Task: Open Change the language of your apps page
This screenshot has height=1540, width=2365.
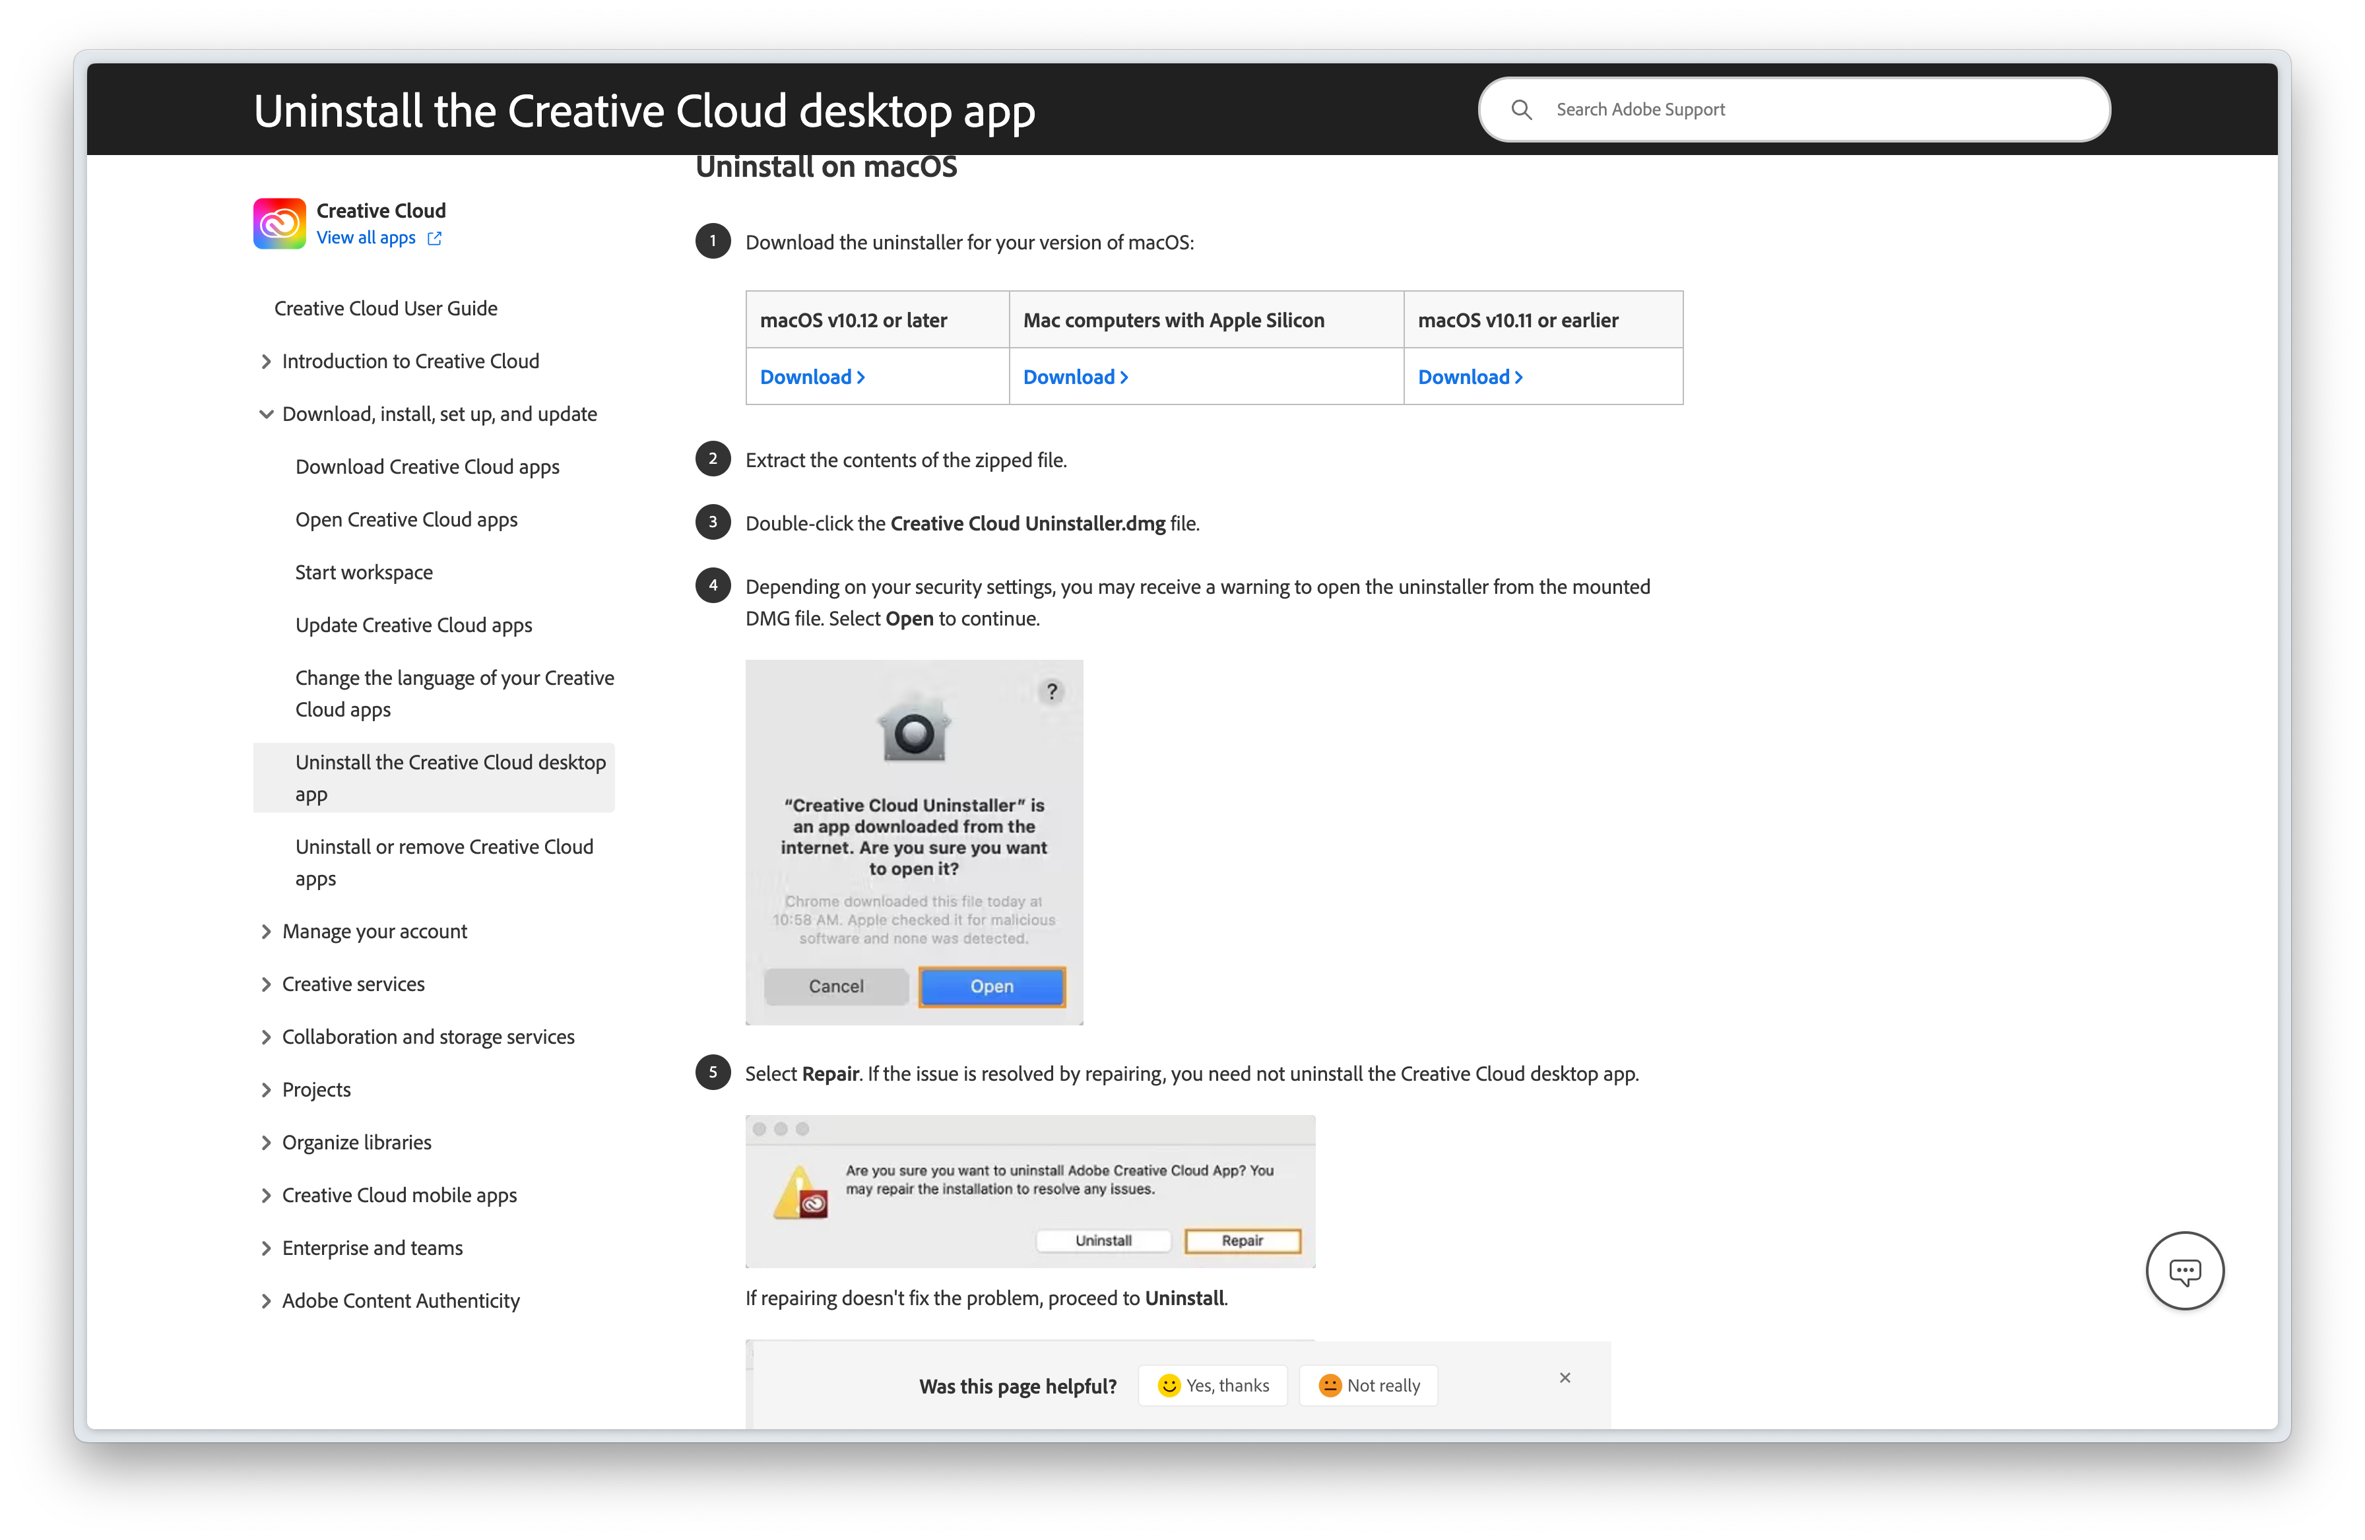Action: (x=454, y=693)
